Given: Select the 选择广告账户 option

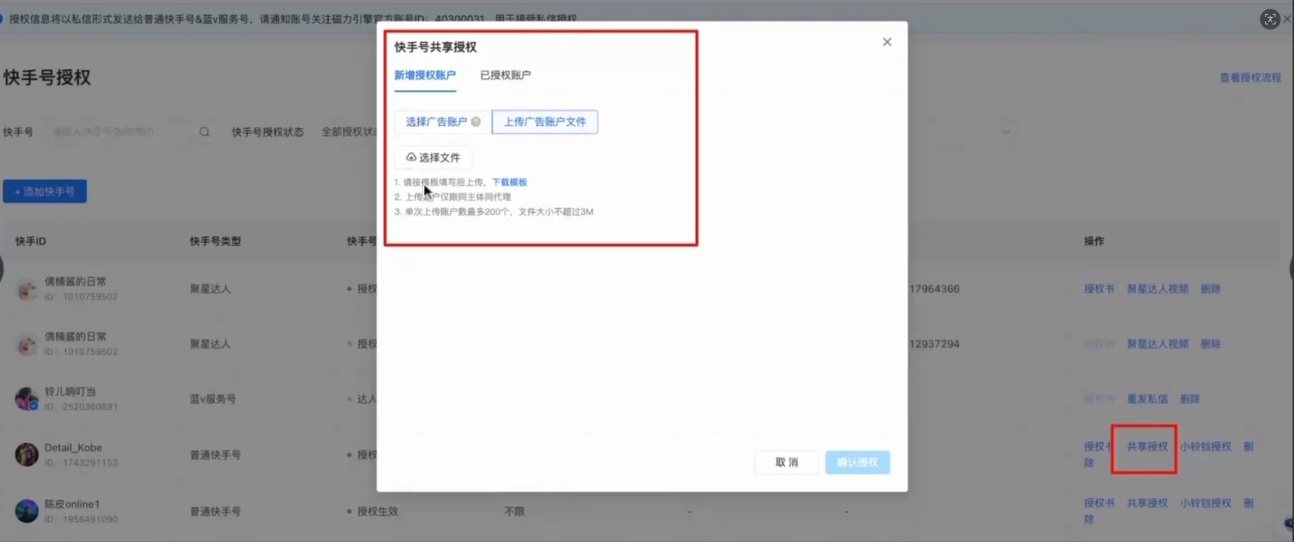Looking at the screenshot, I should [443, 122].
